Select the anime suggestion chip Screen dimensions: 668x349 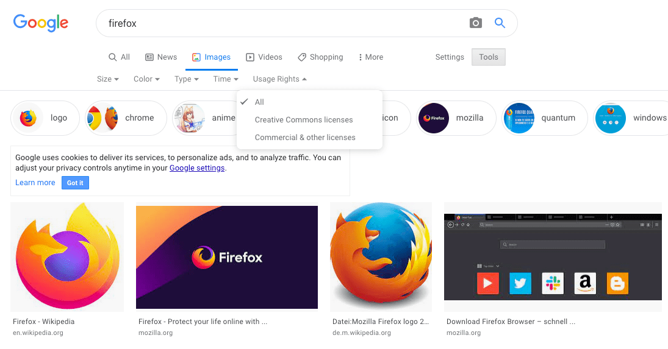204,118
